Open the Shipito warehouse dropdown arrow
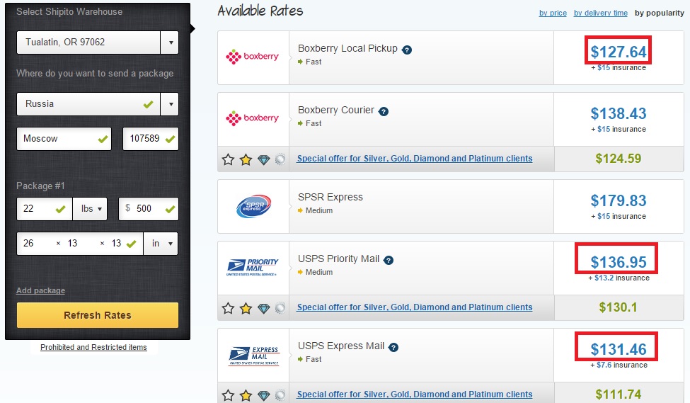This screenshot has height=403, width=690. [171, 42]
